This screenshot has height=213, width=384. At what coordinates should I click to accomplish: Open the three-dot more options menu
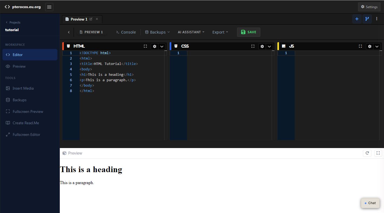click(377, 19)
